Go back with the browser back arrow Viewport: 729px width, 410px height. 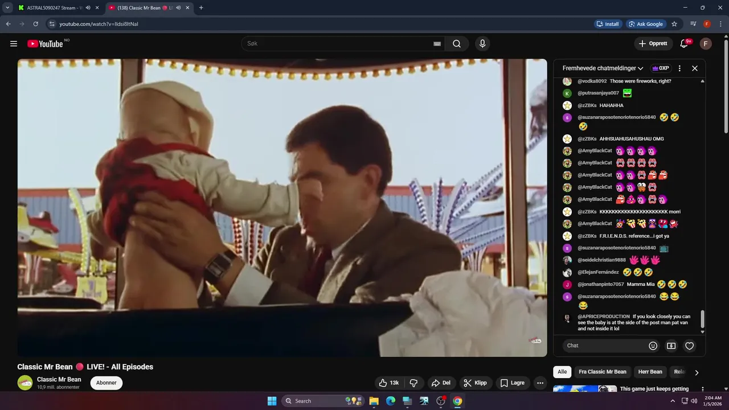(x=8, y=24)
